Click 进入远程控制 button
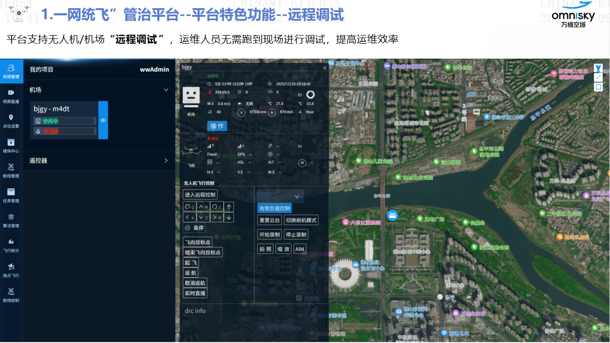Image resolution: width=610 pixels, height=343 pixels. pos(200,195)
